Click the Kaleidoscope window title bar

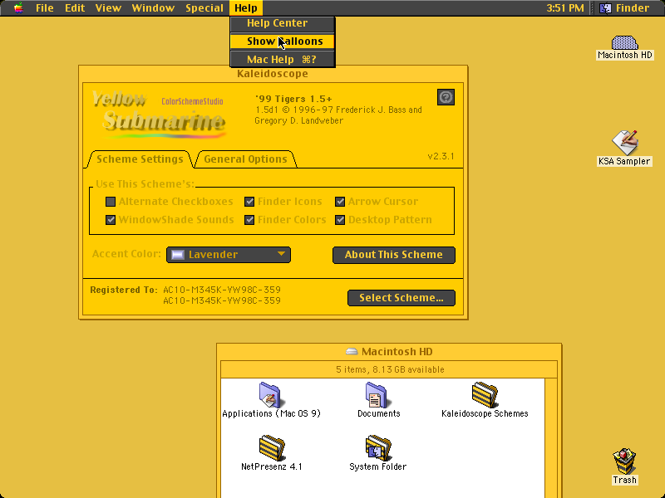click(x=273, y=74)
